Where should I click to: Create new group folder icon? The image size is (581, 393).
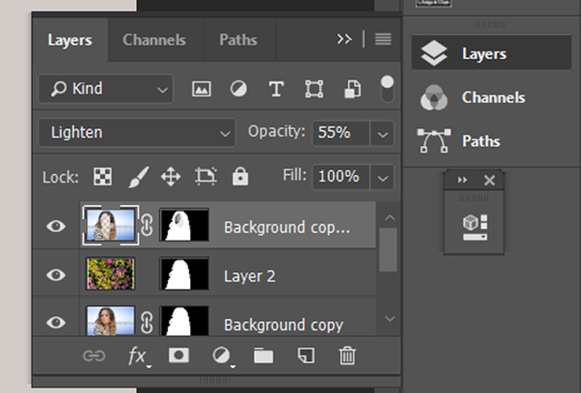click(x=263, y=356)
